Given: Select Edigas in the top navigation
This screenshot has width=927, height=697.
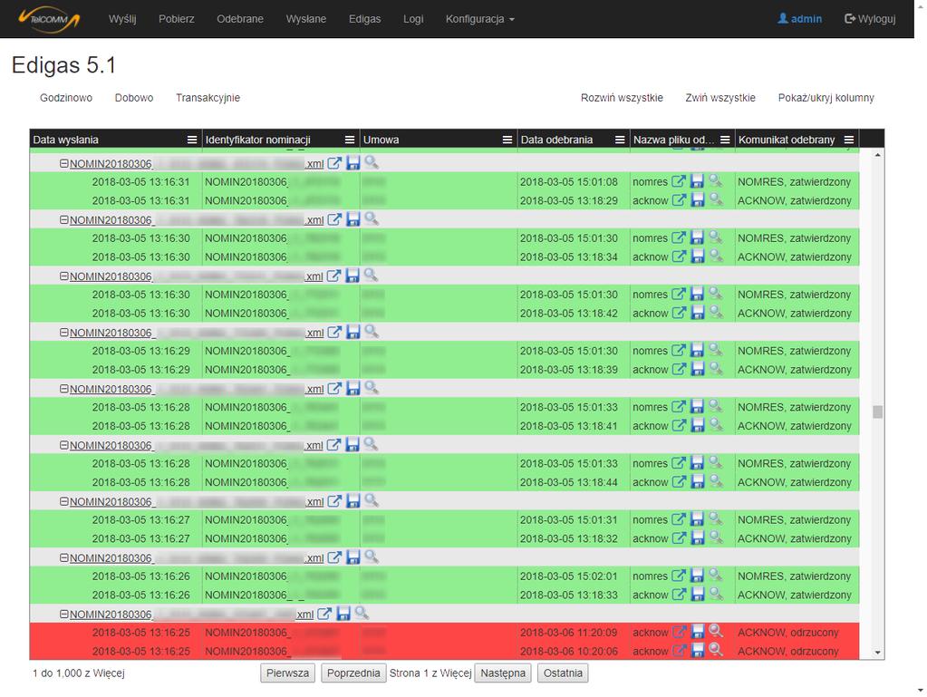Looking at the screenshot, I should [365, 19].
